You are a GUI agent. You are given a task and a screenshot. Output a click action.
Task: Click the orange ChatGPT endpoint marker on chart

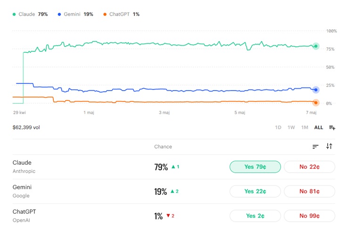316,102
